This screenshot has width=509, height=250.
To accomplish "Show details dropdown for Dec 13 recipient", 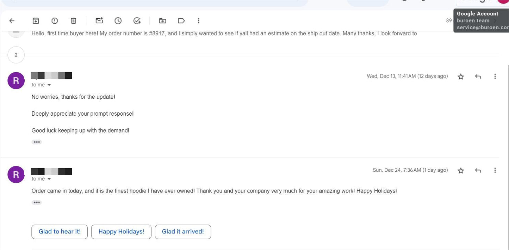I will coord(49,85).
